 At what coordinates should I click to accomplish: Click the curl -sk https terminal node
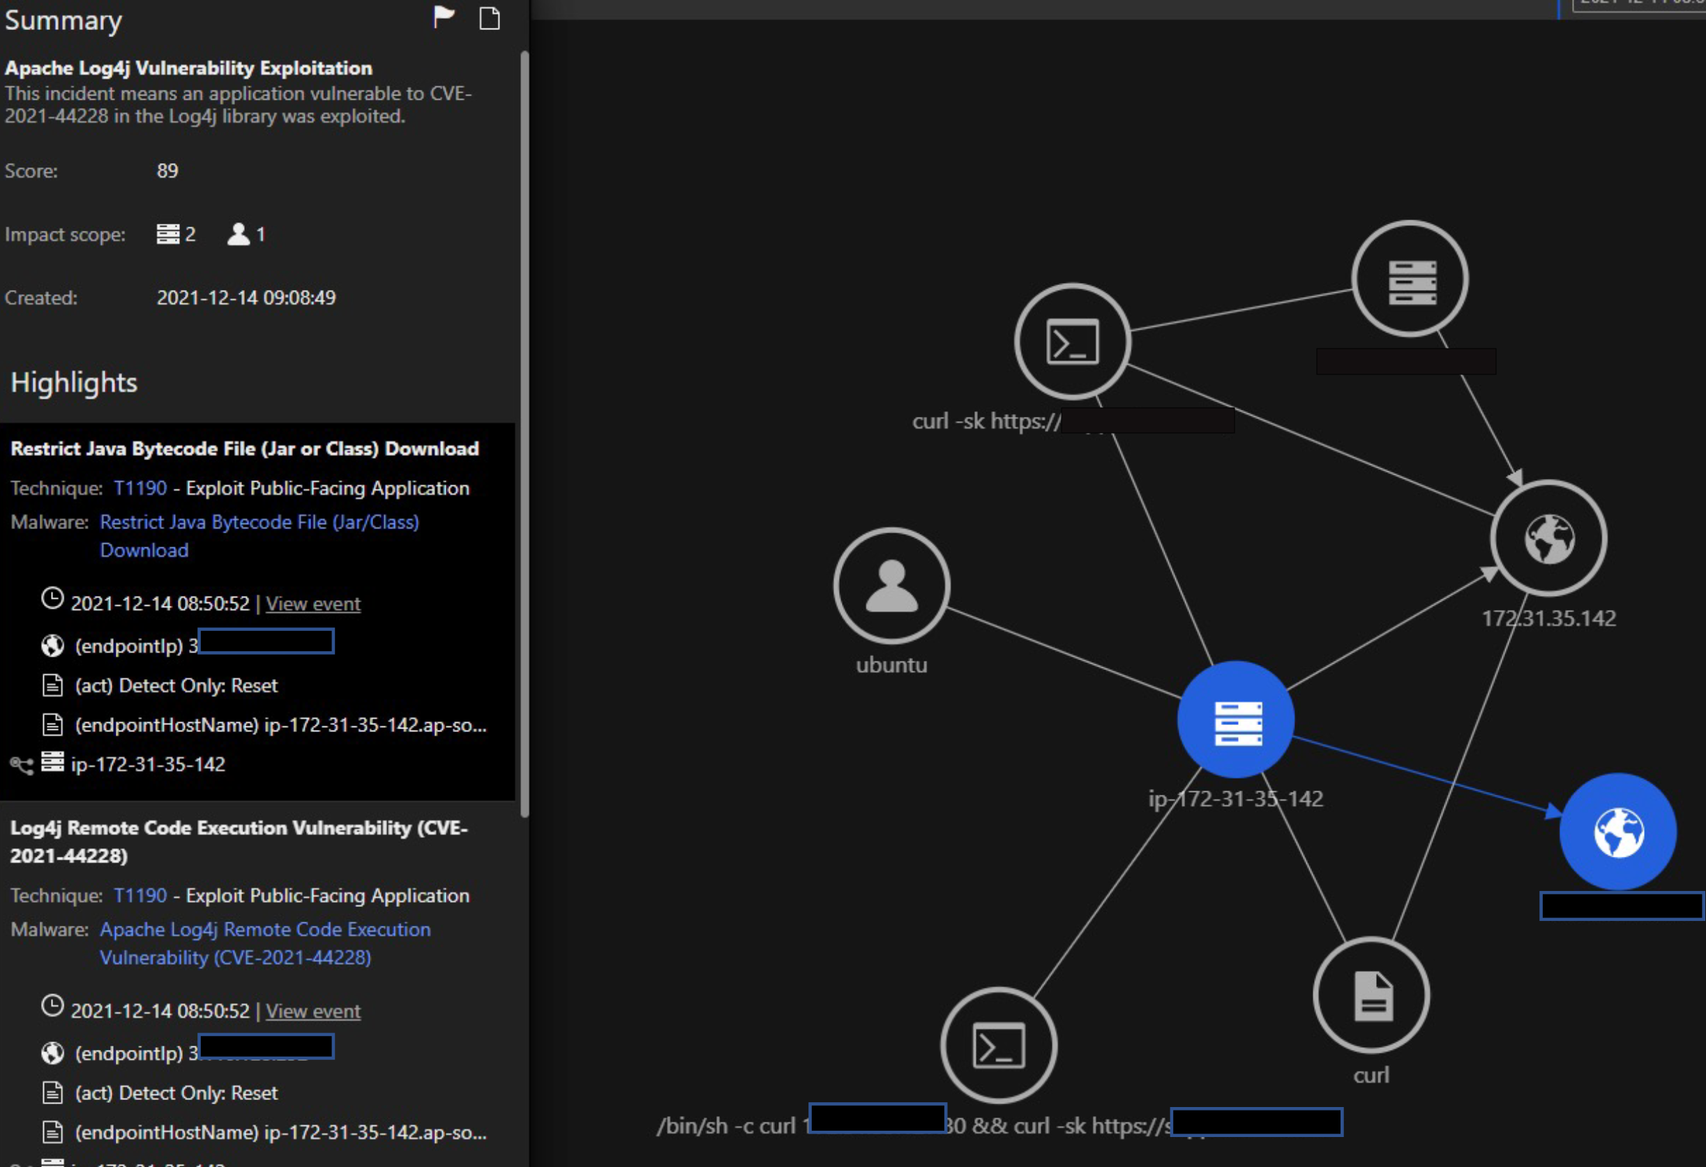point(1073,342)
